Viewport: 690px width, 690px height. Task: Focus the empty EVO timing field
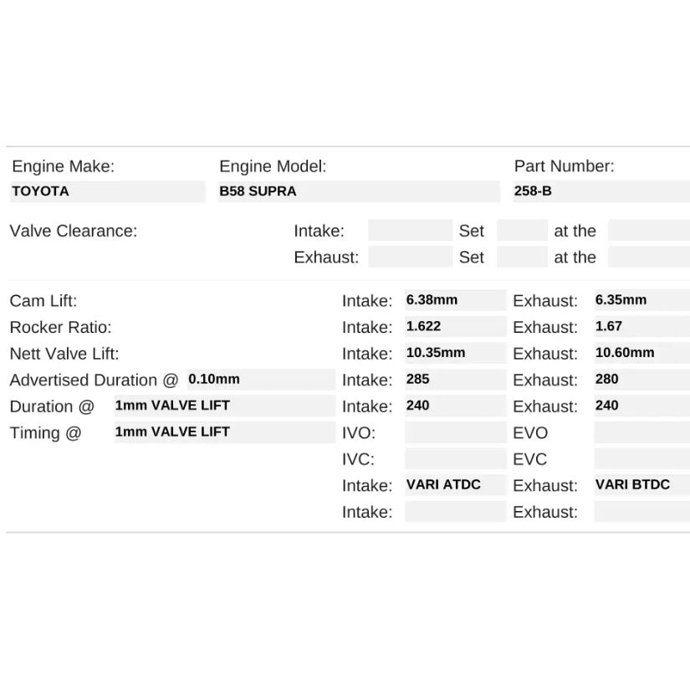point(641,432)
